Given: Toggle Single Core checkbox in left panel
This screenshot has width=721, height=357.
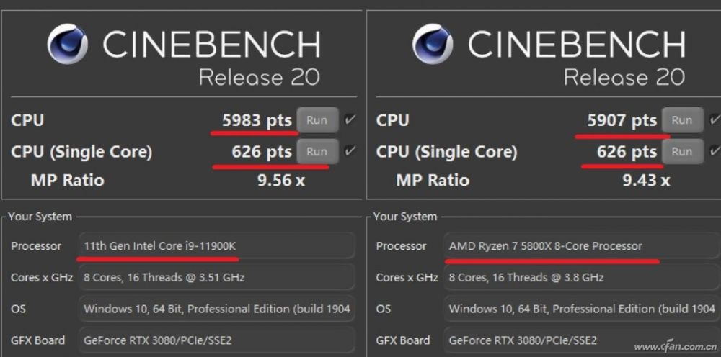Looking at the screenshot, I should tap(350, 151).
